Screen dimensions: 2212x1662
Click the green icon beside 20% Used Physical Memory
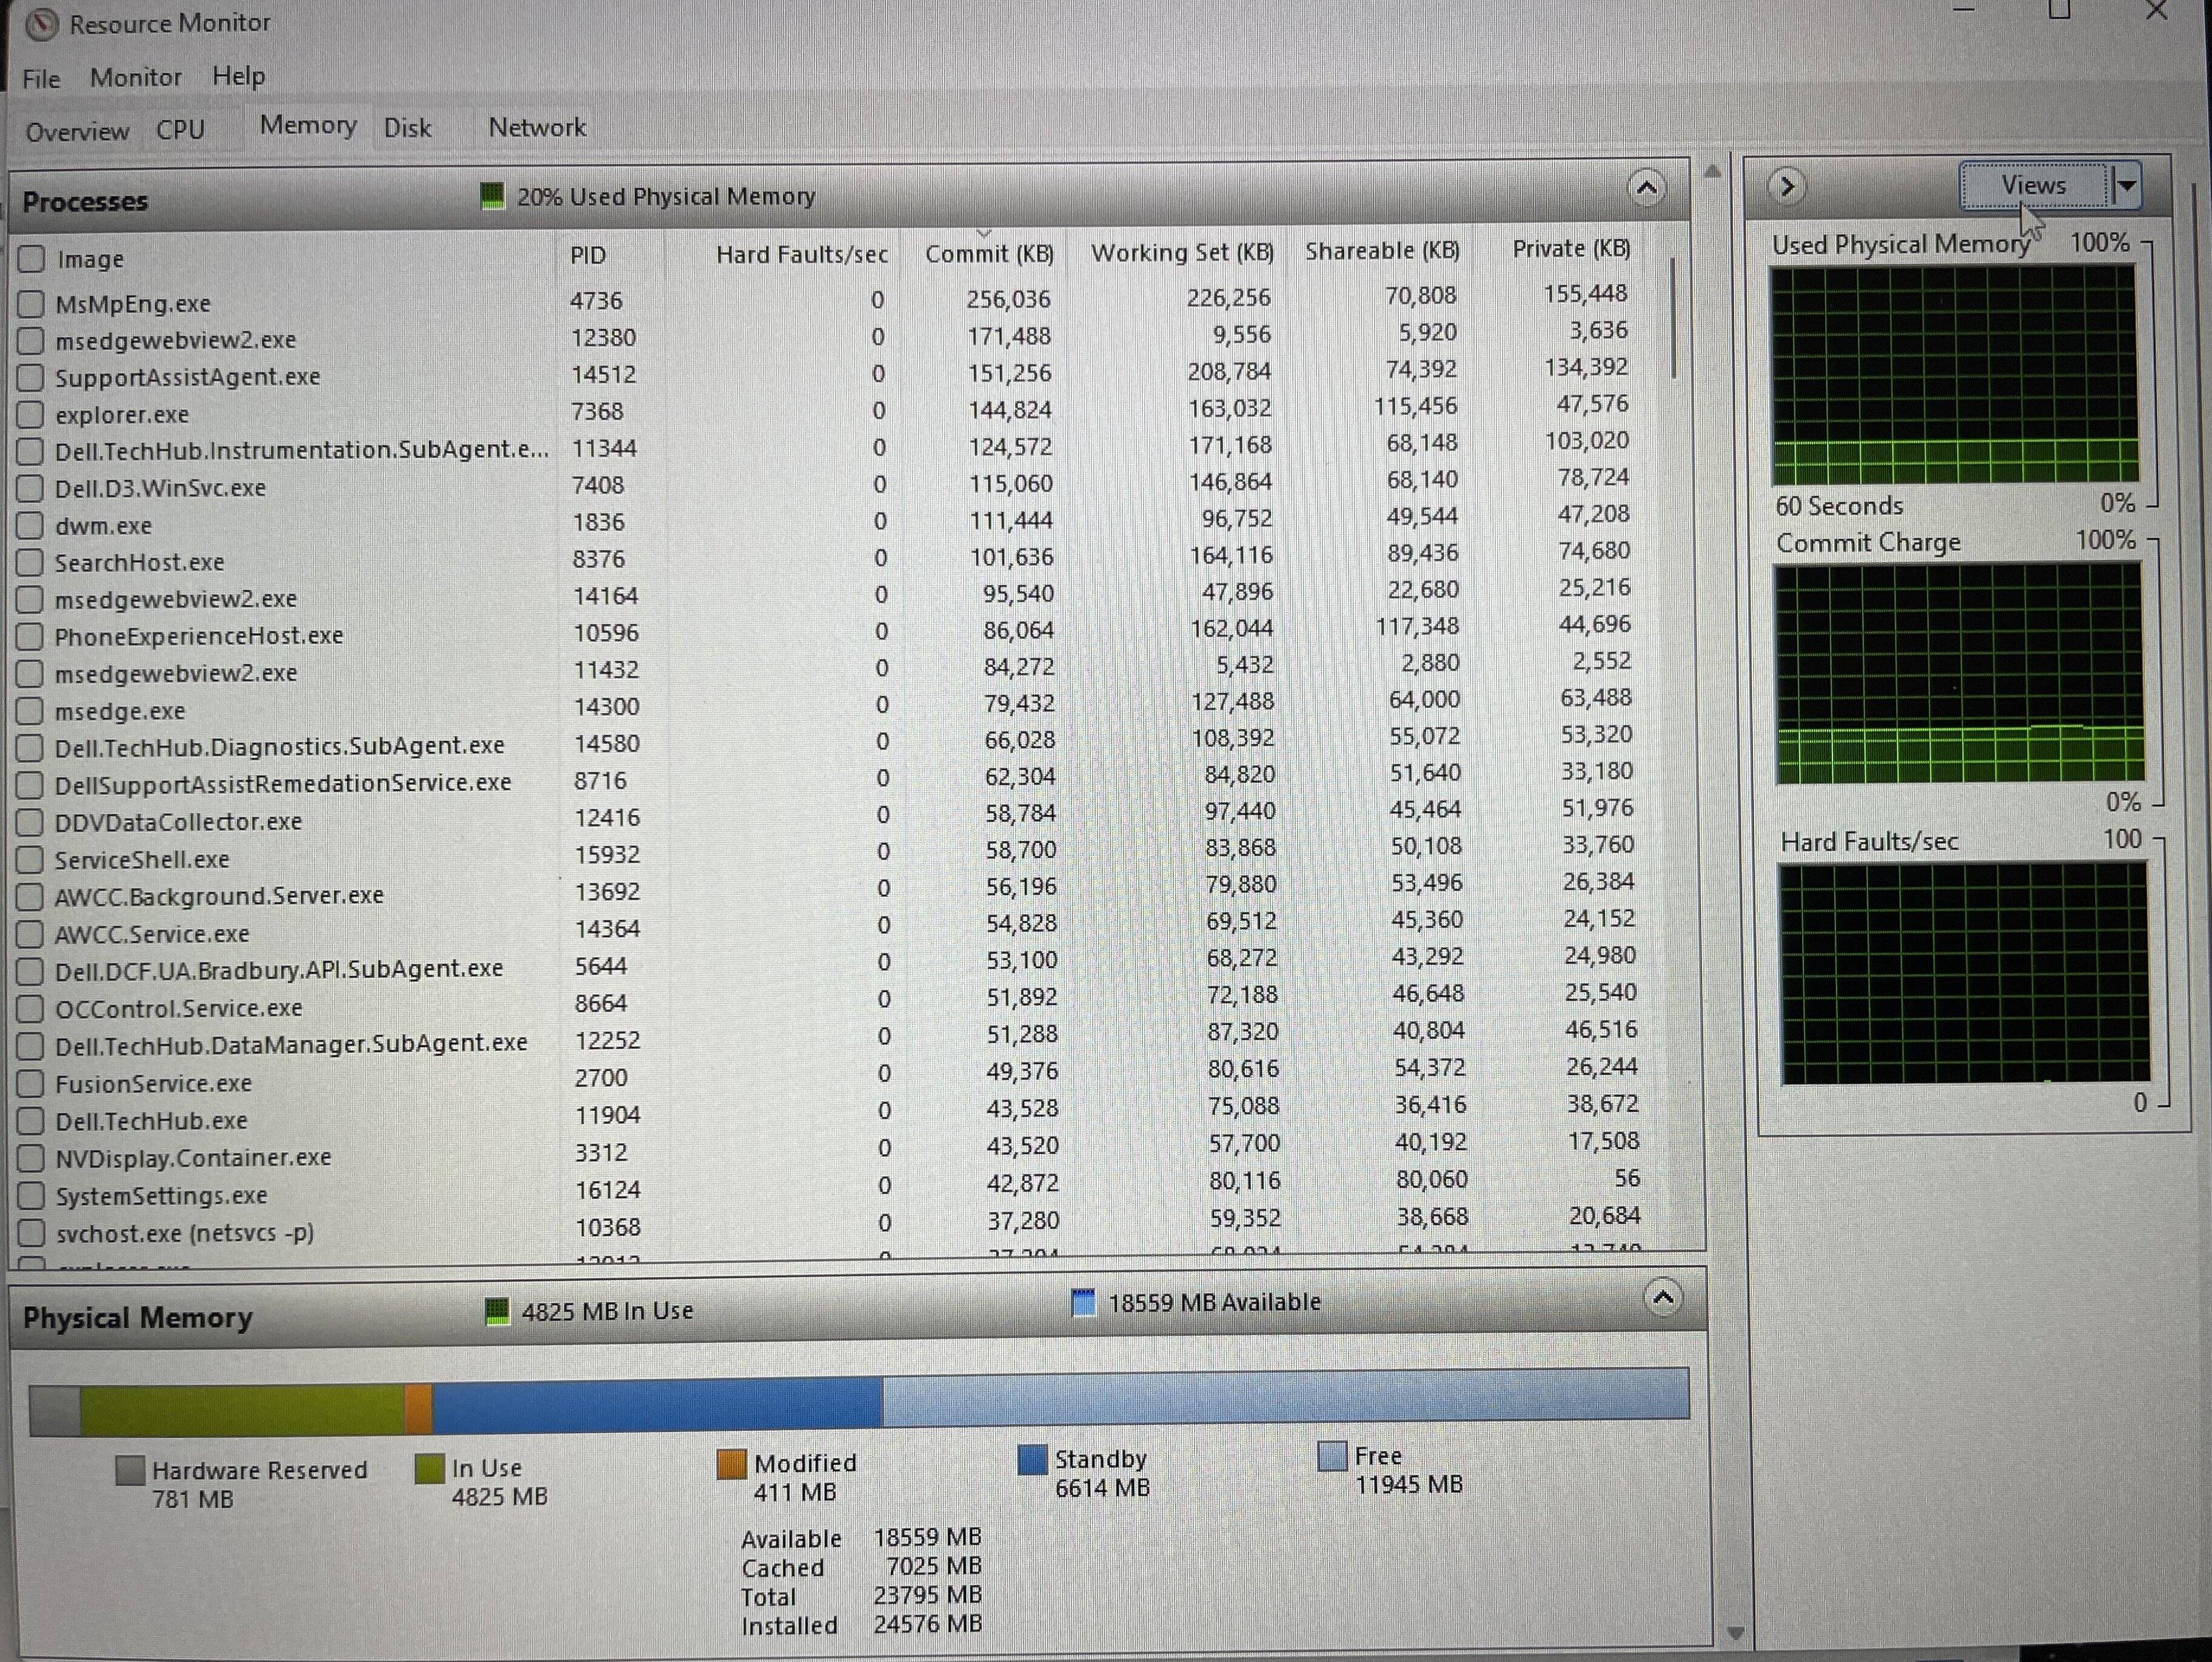click(x=494, y=196)
